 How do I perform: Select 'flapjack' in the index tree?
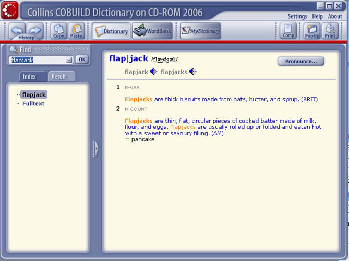tap(34, 95)
